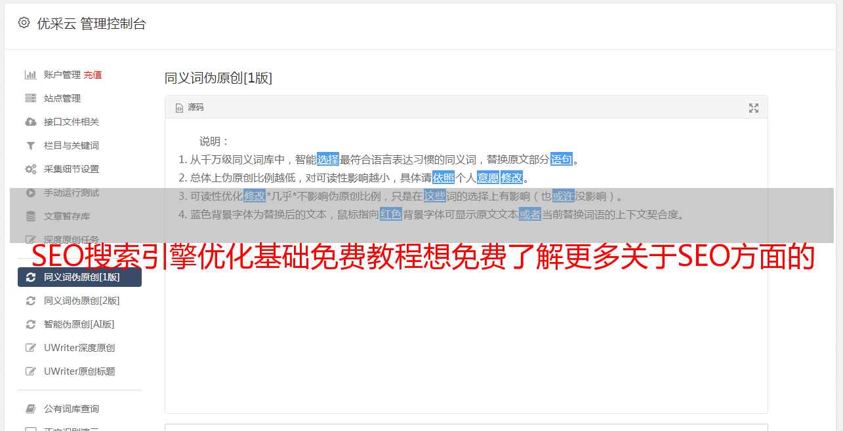Click the book icon for 公有词库查询
The image size is (843, 431).
(x=30, y=409)
